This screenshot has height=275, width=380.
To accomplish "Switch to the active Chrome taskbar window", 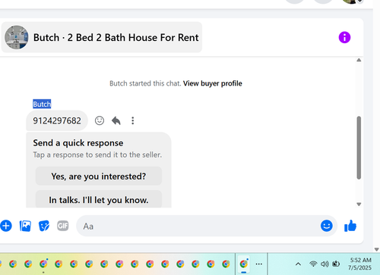I will (244, 264).
